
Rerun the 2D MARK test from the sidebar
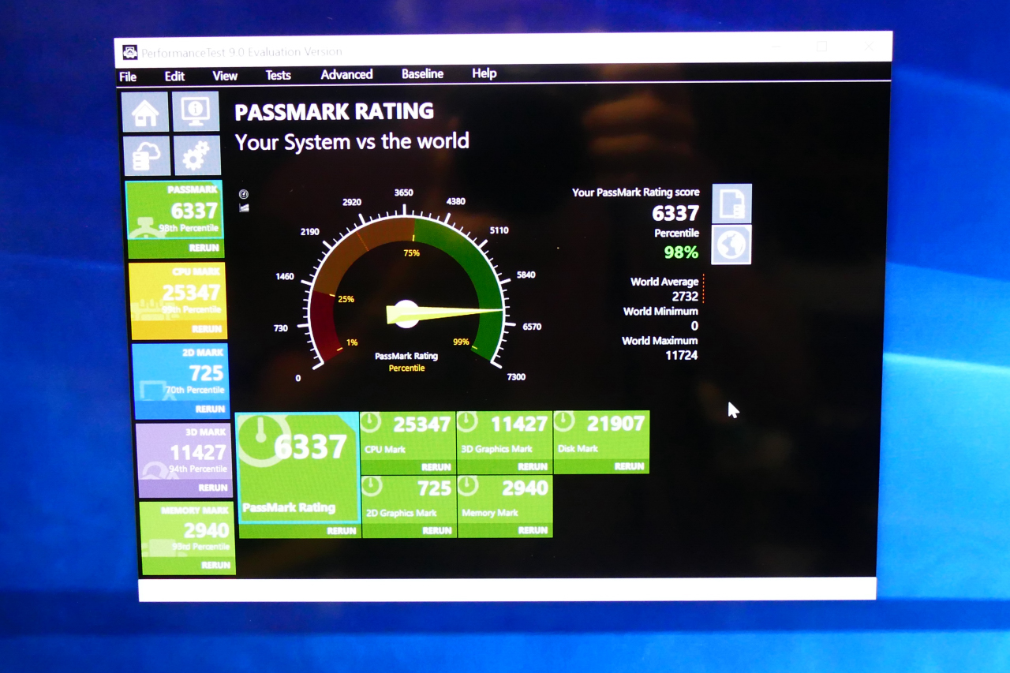click(x=210, y=409)
